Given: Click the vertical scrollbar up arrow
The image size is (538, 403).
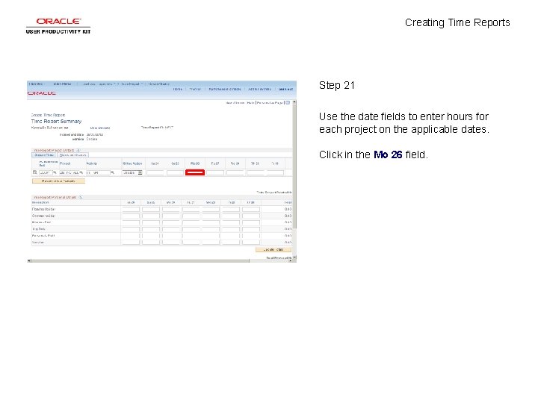Looking at the screenshot, I should [x=294, y=102].
